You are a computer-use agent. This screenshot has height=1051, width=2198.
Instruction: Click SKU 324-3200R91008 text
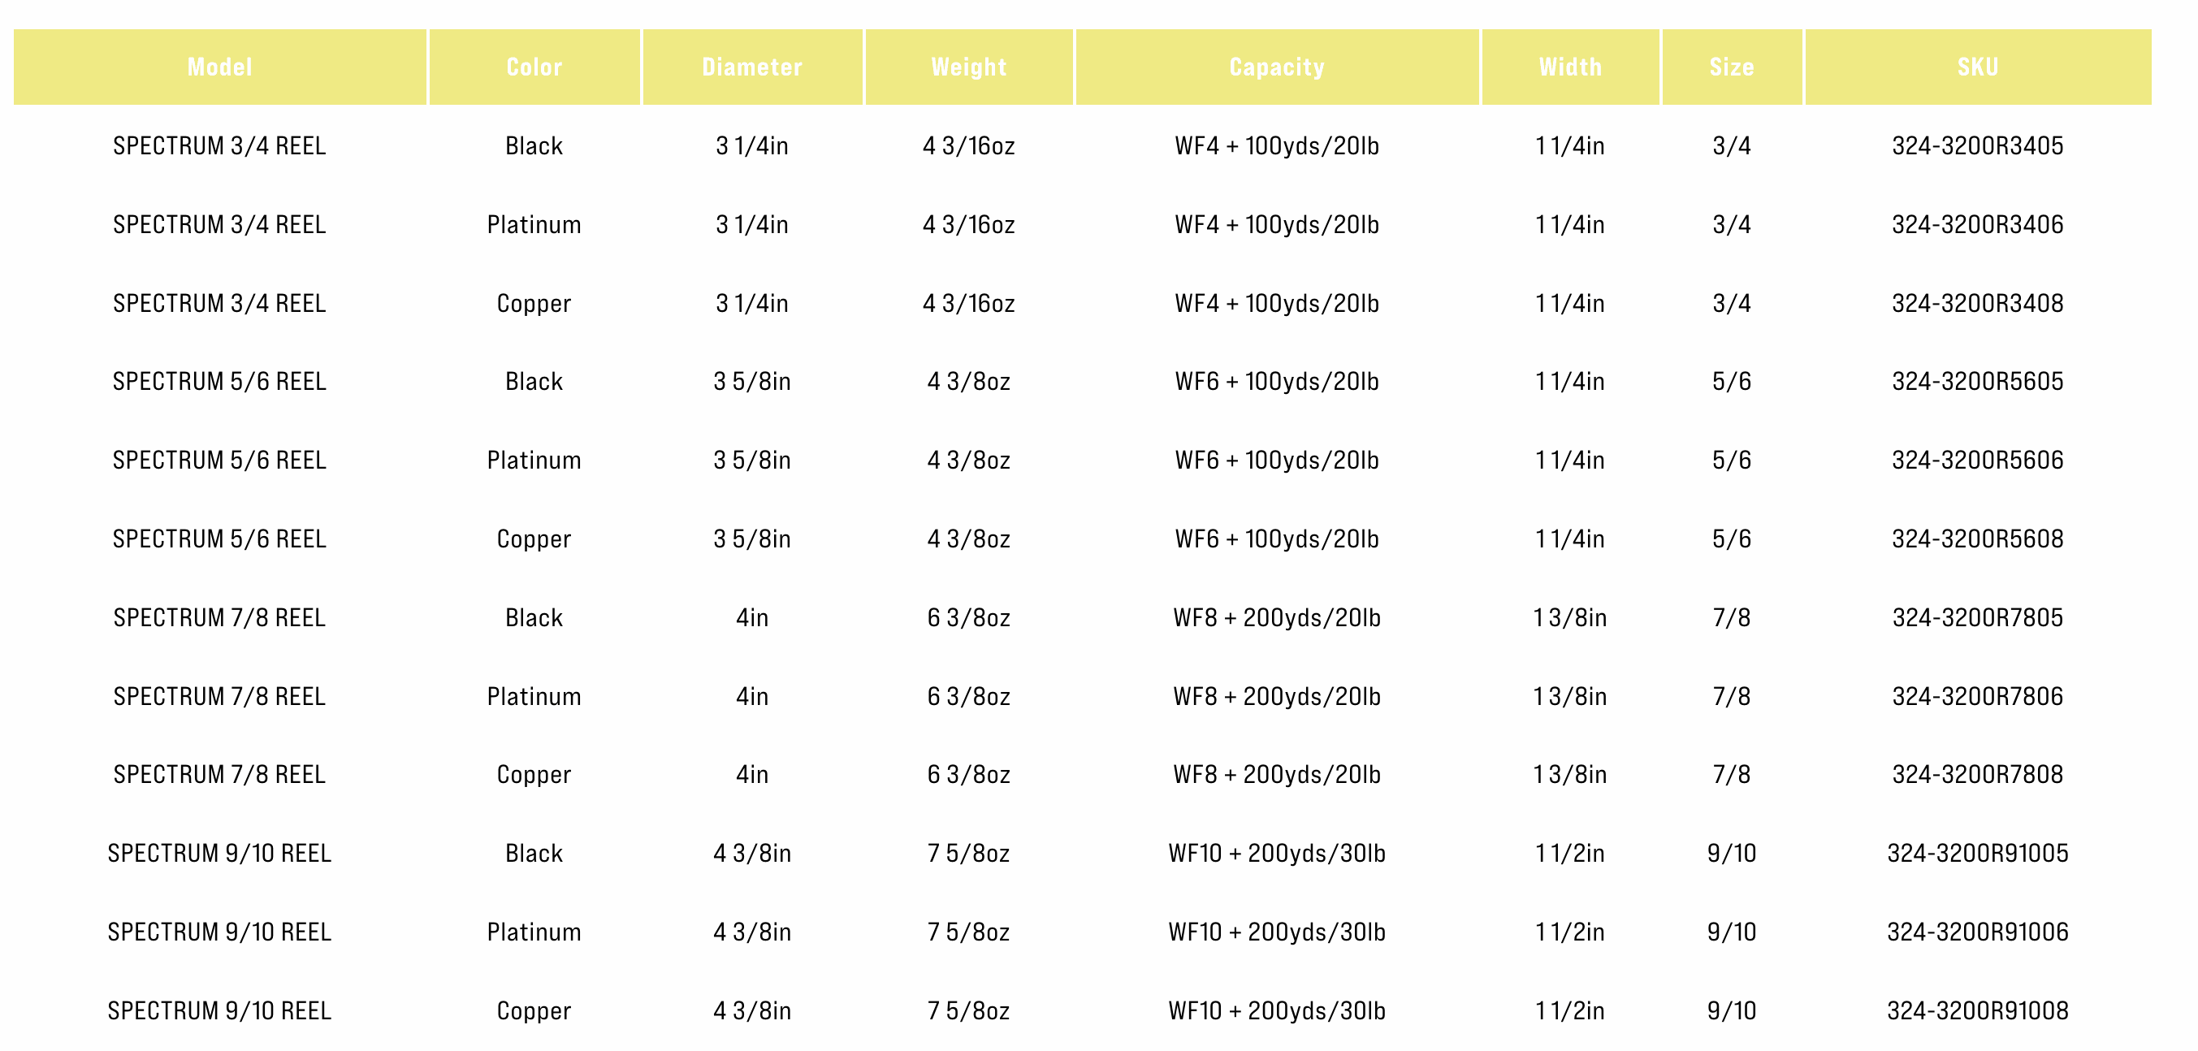pos(1977,1011)
